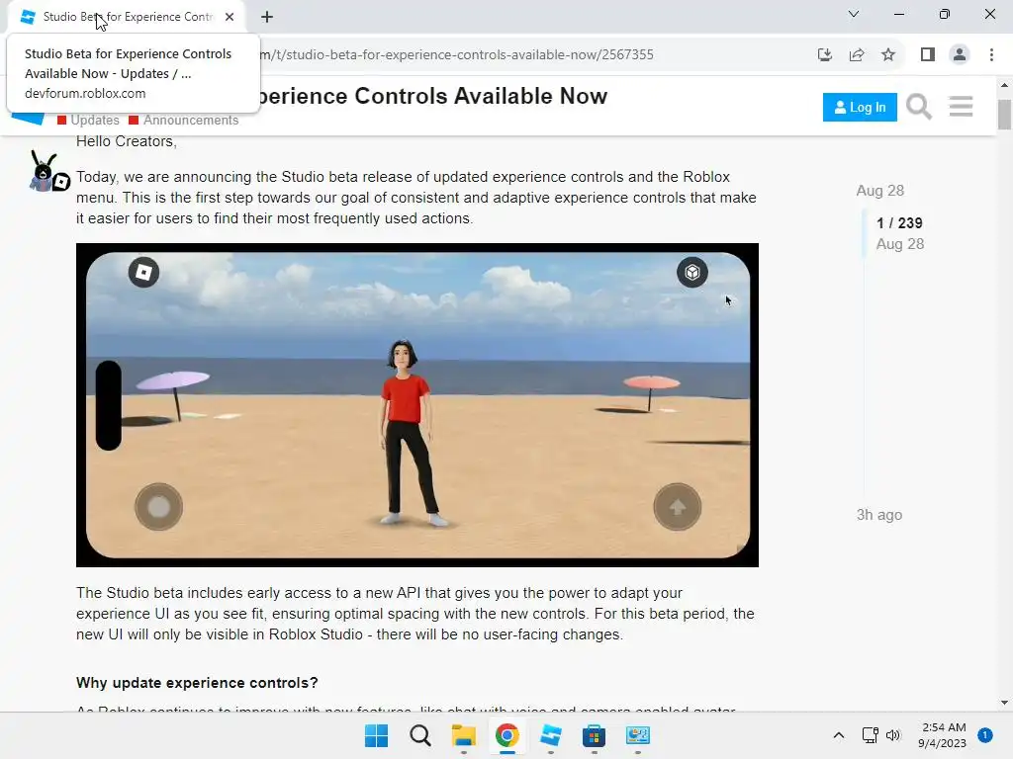
Task: Jump to first post date Aug 28
Action: click(879, 191)
